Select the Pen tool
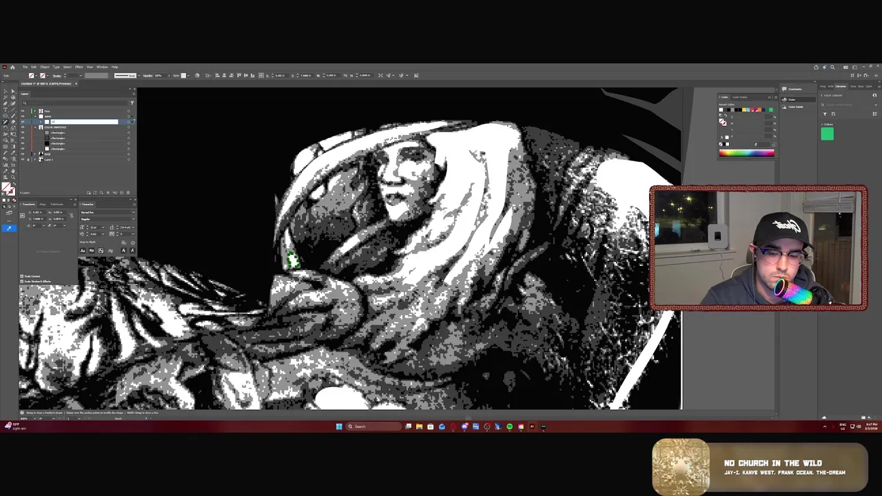Viewport: 882px width, 496px height. click(x=6, y=103)
